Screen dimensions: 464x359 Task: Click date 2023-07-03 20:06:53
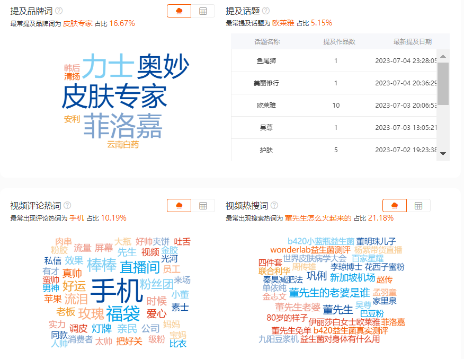[x=406, y=105]
